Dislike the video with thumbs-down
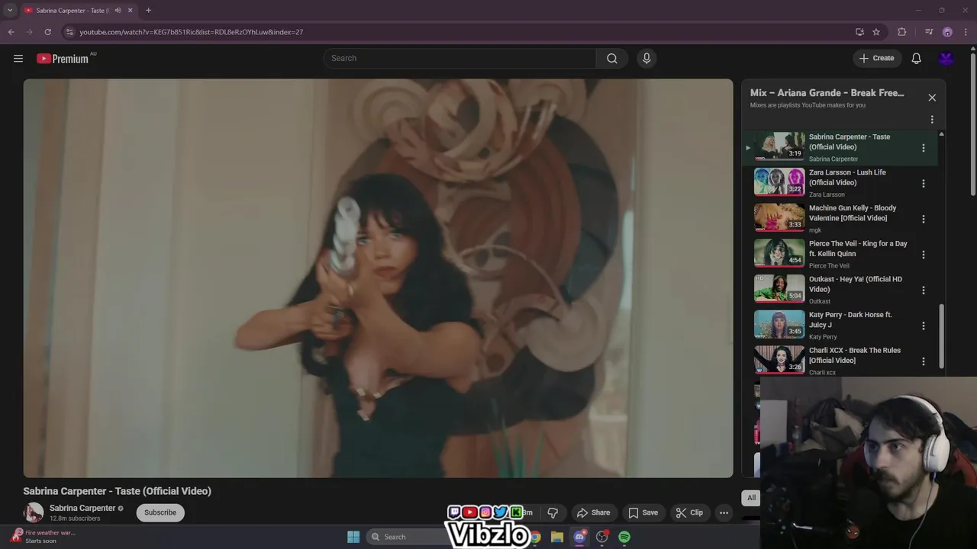Viewport: 977px width, 549px height. point(553,512)
